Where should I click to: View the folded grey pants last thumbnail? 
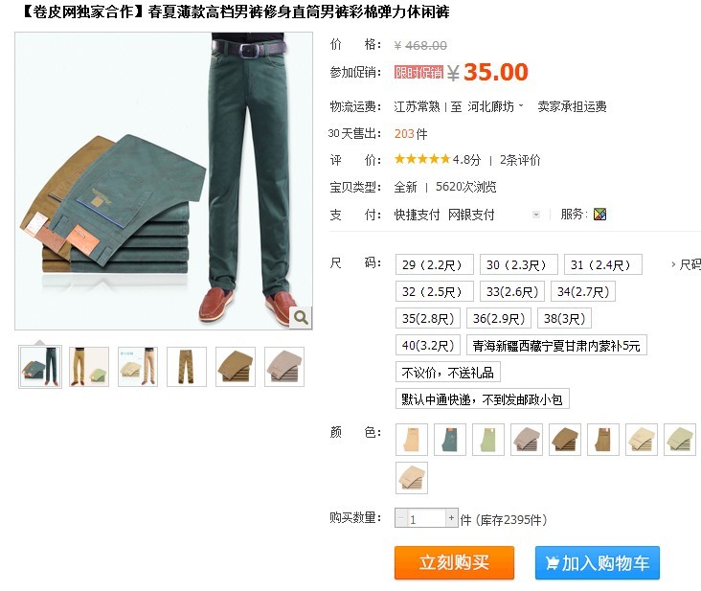click(284, 367)
